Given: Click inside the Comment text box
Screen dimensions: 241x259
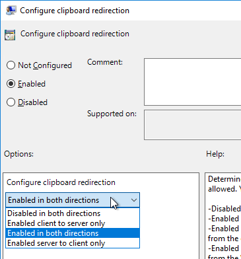Looking at the screenshot, I should click(x=193, y=82).
